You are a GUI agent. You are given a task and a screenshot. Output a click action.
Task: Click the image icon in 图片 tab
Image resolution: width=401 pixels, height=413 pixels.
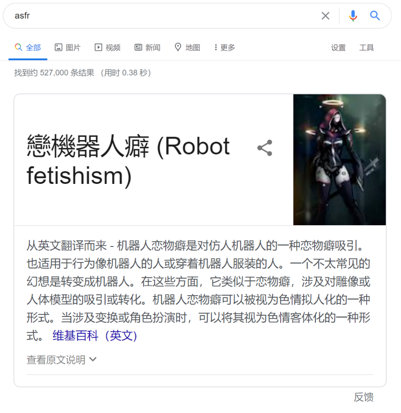[58, 47]
